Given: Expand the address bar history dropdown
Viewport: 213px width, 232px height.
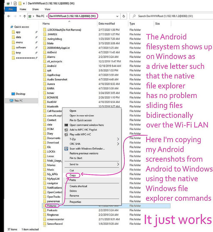Looking at the screenshot, I should tap(117, 16).
